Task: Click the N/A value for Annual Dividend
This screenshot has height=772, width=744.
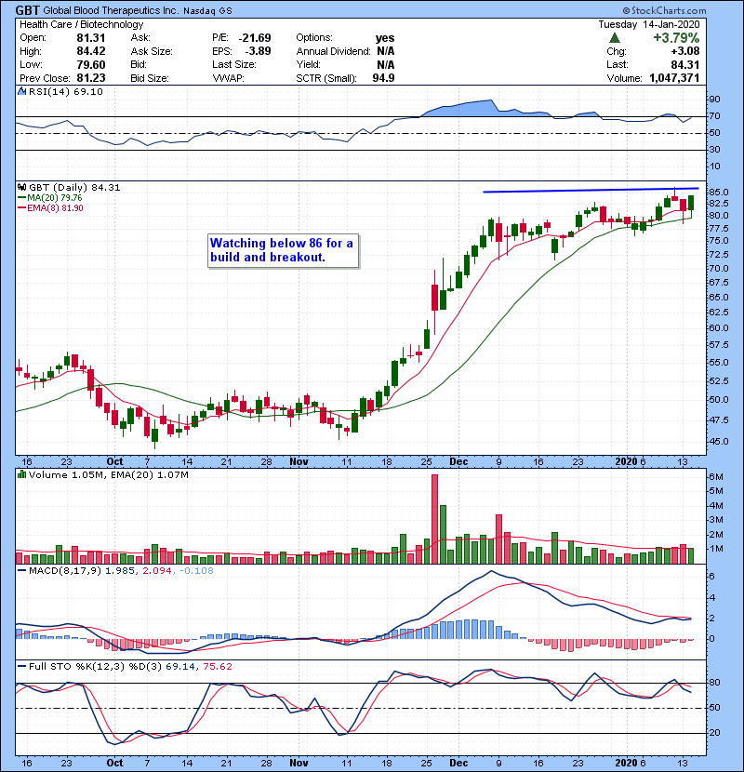Action: click(x=386, y=51)
